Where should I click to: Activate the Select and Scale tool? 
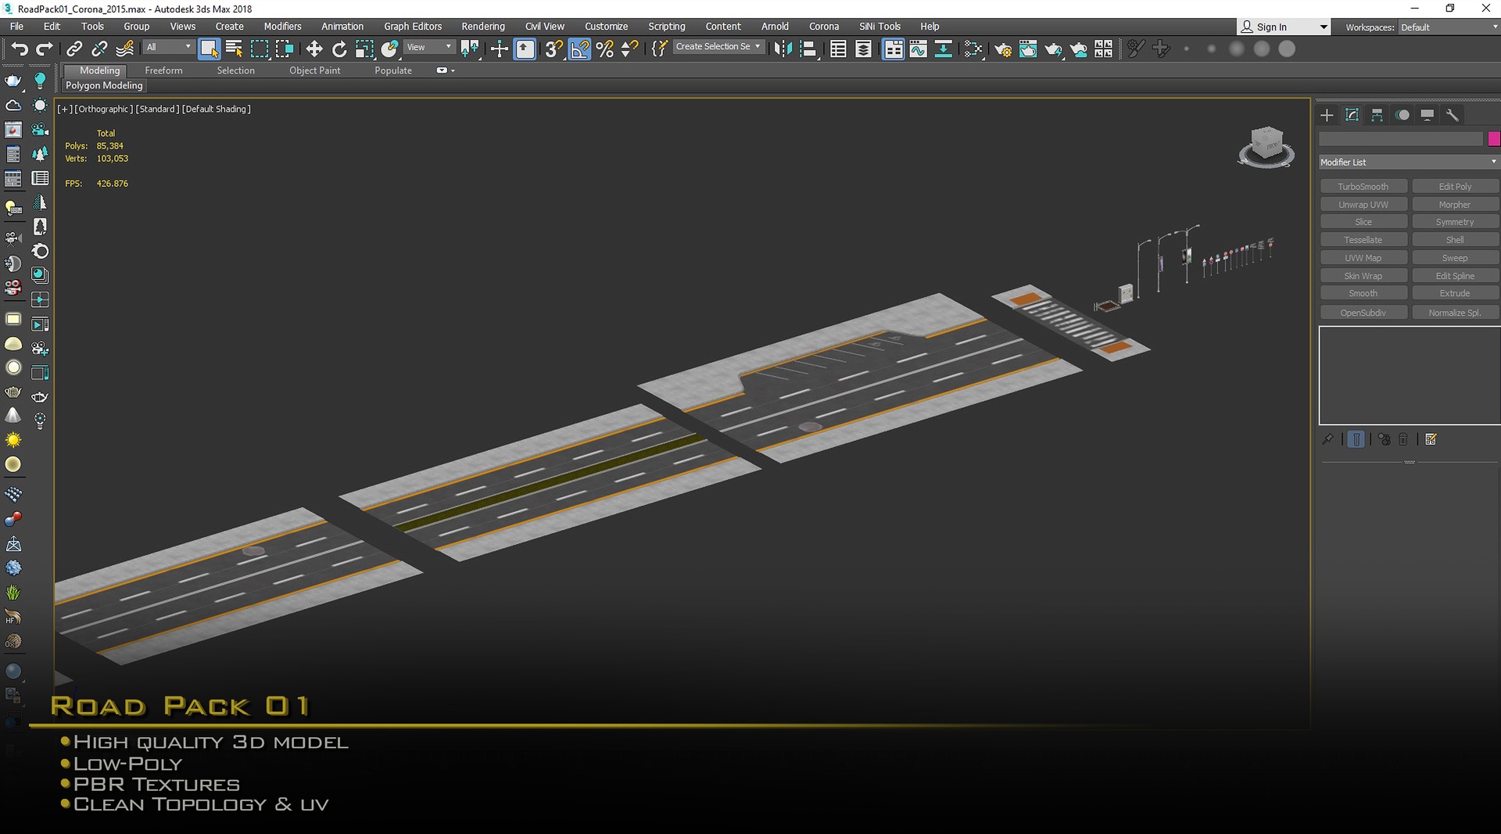point(364,49)
